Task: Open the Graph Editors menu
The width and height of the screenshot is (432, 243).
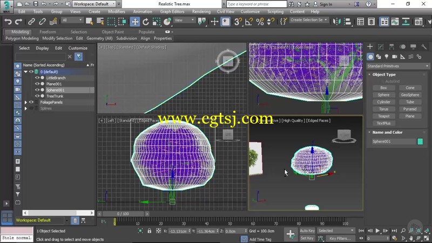Action: point(172,11)
